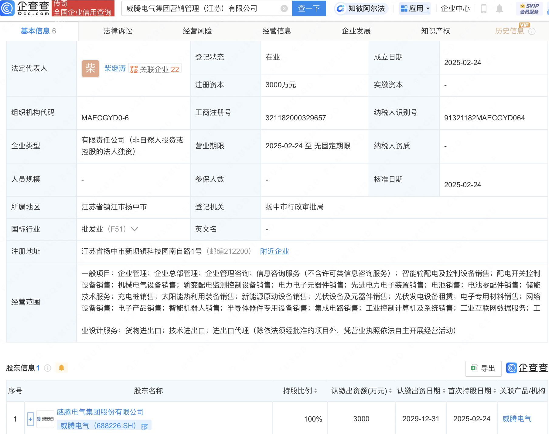Click the 知彼阿尔法 logo icon

(x=340, y=9)
